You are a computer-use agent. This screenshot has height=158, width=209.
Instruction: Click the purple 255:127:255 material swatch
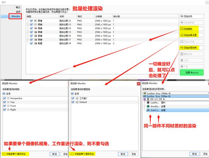click(145, 100)
